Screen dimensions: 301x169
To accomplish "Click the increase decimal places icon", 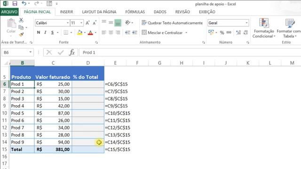I will [x=238, y=32].
